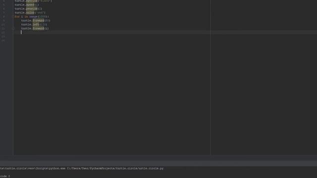Viewport: 317px width, 178px height.
Task: Click the turtle.left code line
Action: click(x=34, y=24)
